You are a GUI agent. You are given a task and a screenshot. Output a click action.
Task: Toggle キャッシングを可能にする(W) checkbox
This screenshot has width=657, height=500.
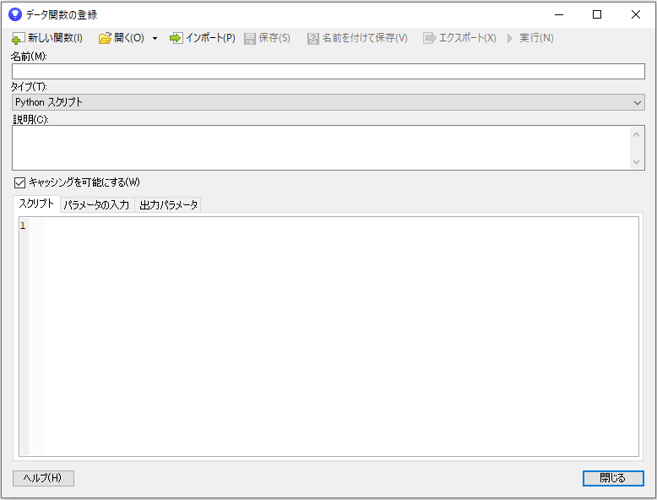(x=19, y=182)
